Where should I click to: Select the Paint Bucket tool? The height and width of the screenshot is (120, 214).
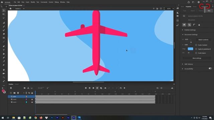(x=4, y=54)
